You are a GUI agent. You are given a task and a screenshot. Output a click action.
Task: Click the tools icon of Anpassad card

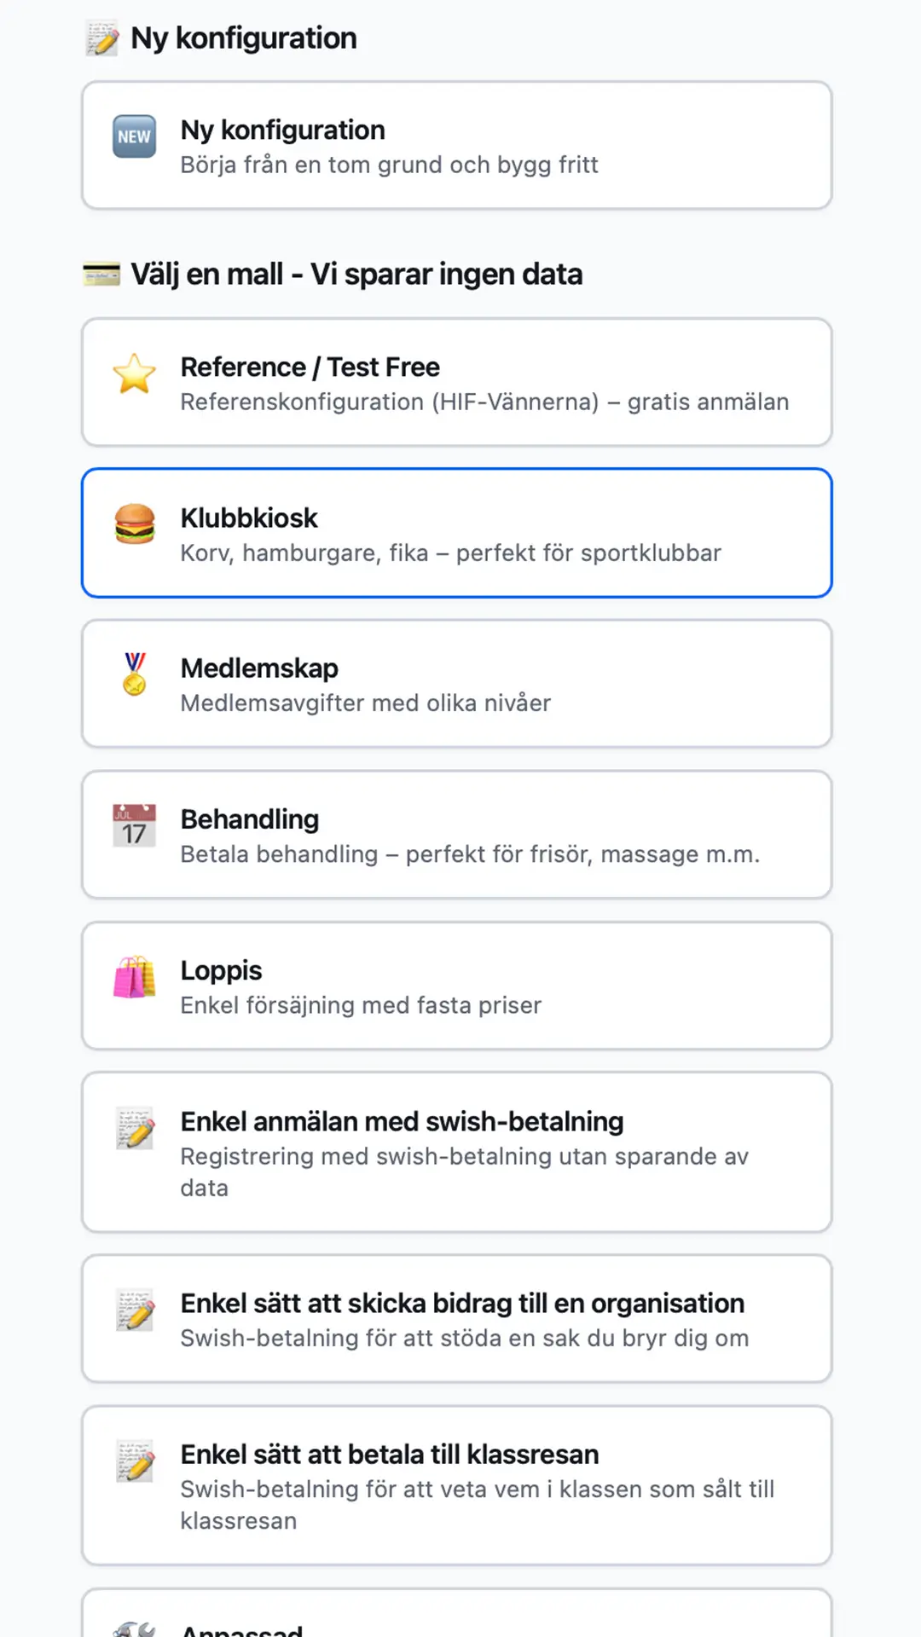coord(135,1627)
